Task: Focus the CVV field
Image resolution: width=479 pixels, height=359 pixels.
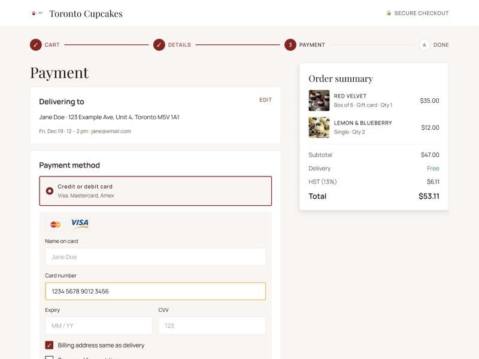Action: [212, 325]
